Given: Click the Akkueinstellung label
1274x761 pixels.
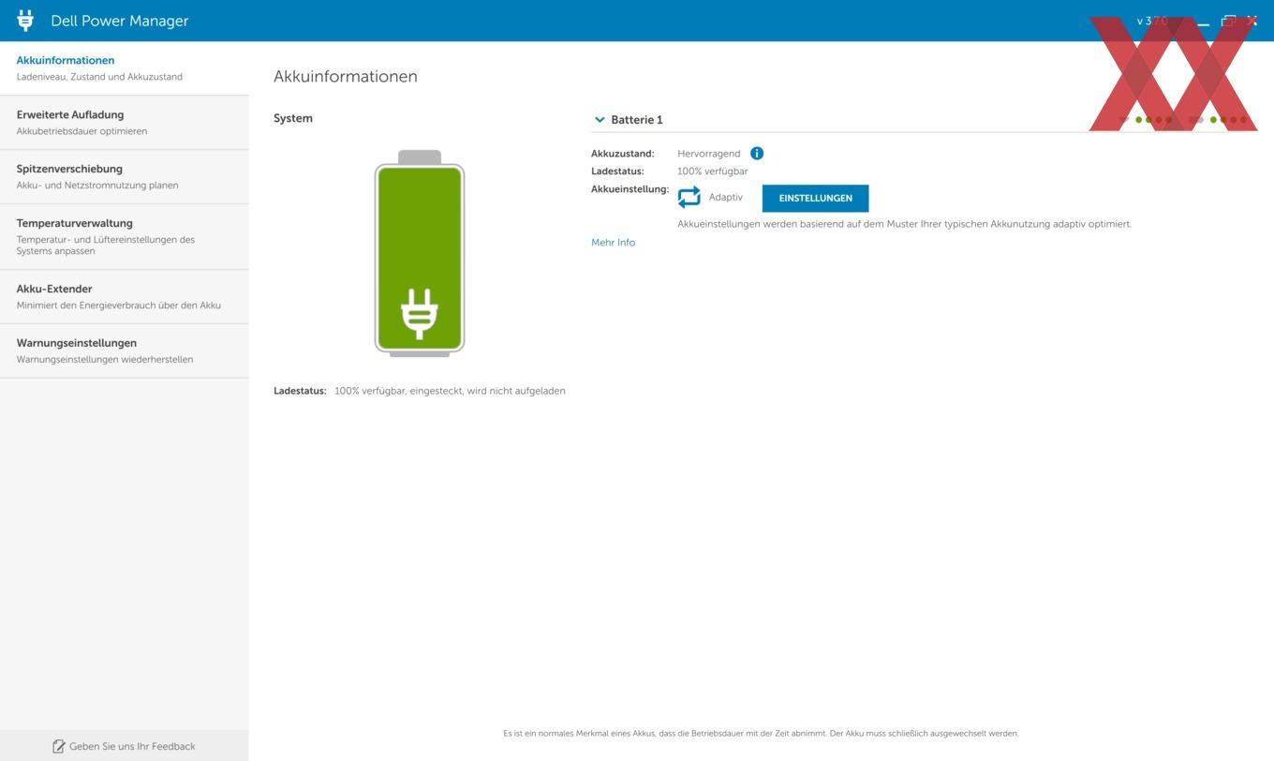Looking at the screenshot, I should (x=630, y=189).
